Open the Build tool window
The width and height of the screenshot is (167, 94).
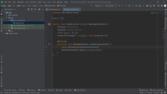point(51,90)
